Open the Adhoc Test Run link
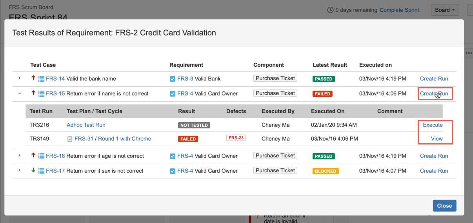Screen dimensions: 473x223 (86, 125)
